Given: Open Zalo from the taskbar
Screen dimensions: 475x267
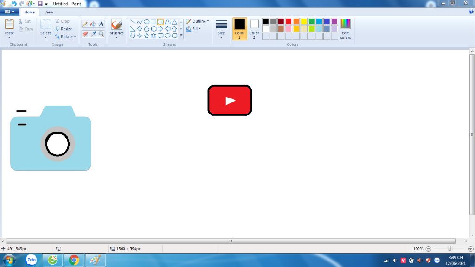Looking at the screenshot, I should pyautogui.click(x=32, y=260).
